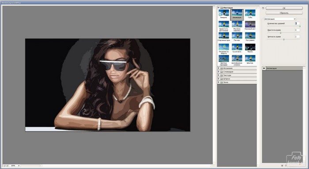
Task: Pick the Цветные карандаши filter
Action: click(224, 59)
